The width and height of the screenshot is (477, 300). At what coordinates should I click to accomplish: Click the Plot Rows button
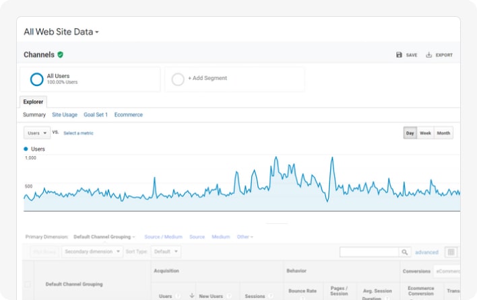pyautogui.click(x=44, y=252)
